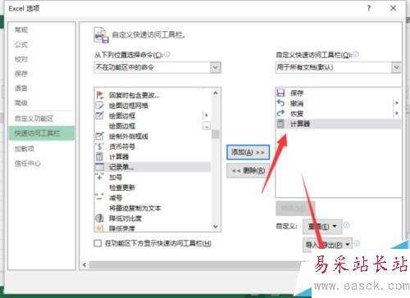Click the 保存 floppy disk icon in toolbar list
Image resolution: width=410 pixels, height=298 pixels.
point(280,93)
